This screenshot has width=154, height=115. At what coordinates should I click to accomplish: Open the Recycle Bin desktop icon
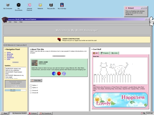click(51, 6)
